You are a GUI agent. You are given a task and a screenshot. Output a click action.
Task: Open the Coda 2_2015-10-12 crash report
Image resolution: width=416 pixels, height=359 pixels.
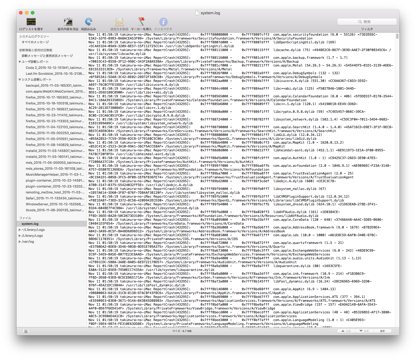(55, 68)
